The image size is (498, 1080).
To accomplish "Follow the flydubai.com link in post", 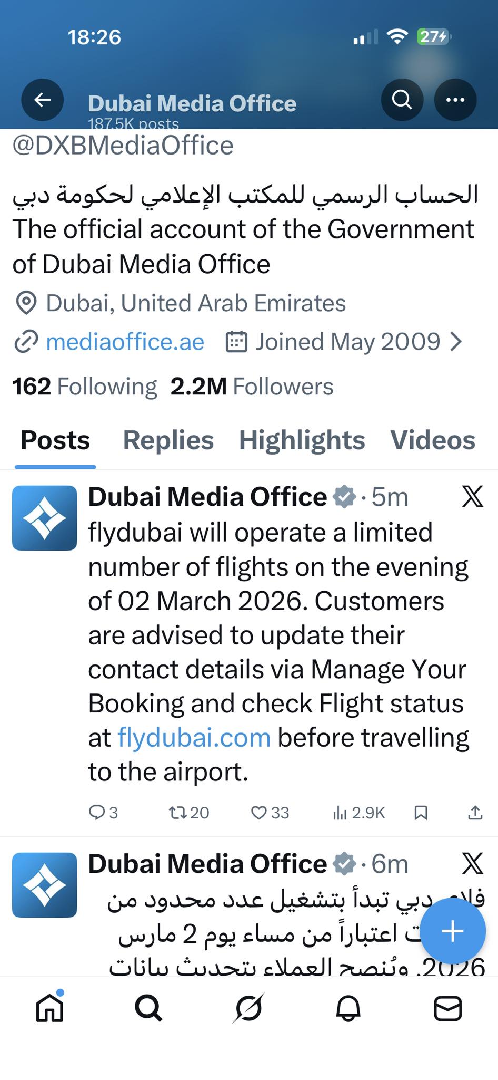I will tap(194, 737).
